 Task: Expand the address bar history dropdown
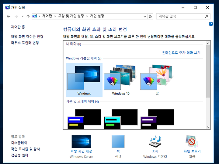tap(145, 16)
